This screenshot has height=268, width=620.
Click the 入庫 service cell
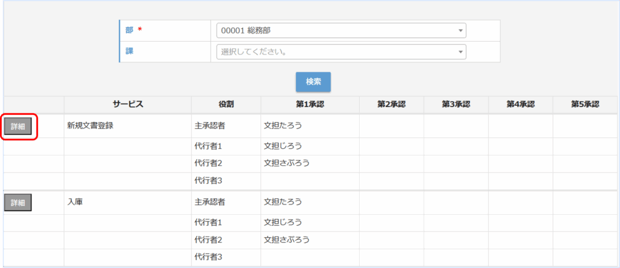point(75,202)
